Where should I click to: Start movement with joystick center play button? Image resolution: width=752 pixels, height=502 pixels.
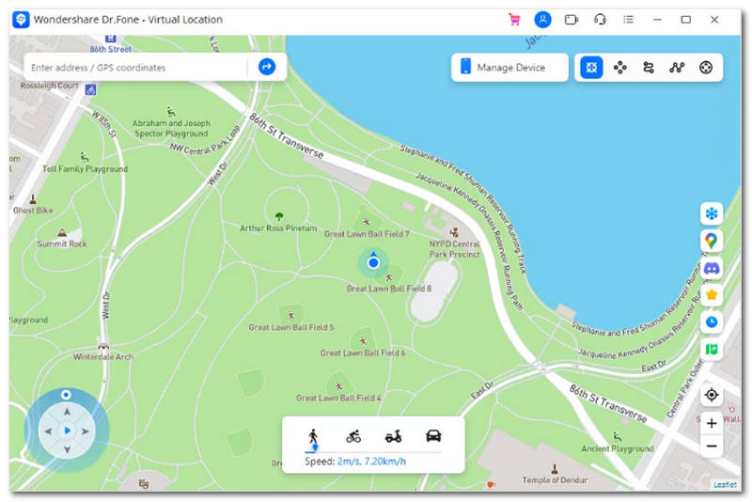tap(67, 431)
